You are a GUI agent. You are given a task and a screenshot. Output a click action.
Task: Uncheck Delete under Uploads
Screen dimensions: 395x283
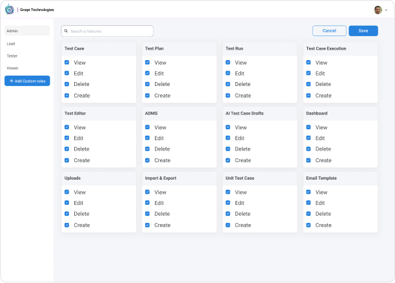[66, 214]
